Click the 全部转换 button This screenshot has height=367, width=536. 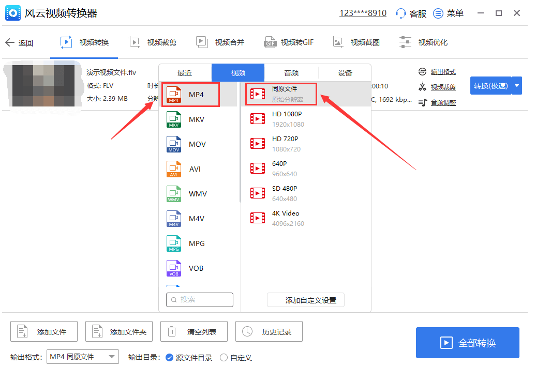coord(467,343)
